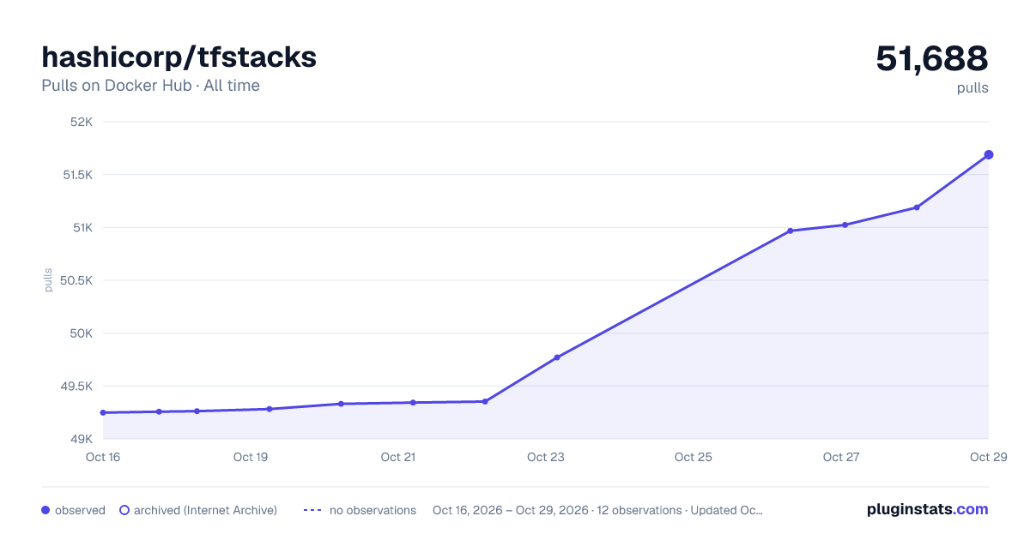Select the data point between Oct 27 and Oct 29
1030x540 pixels.
click(917, 207)
